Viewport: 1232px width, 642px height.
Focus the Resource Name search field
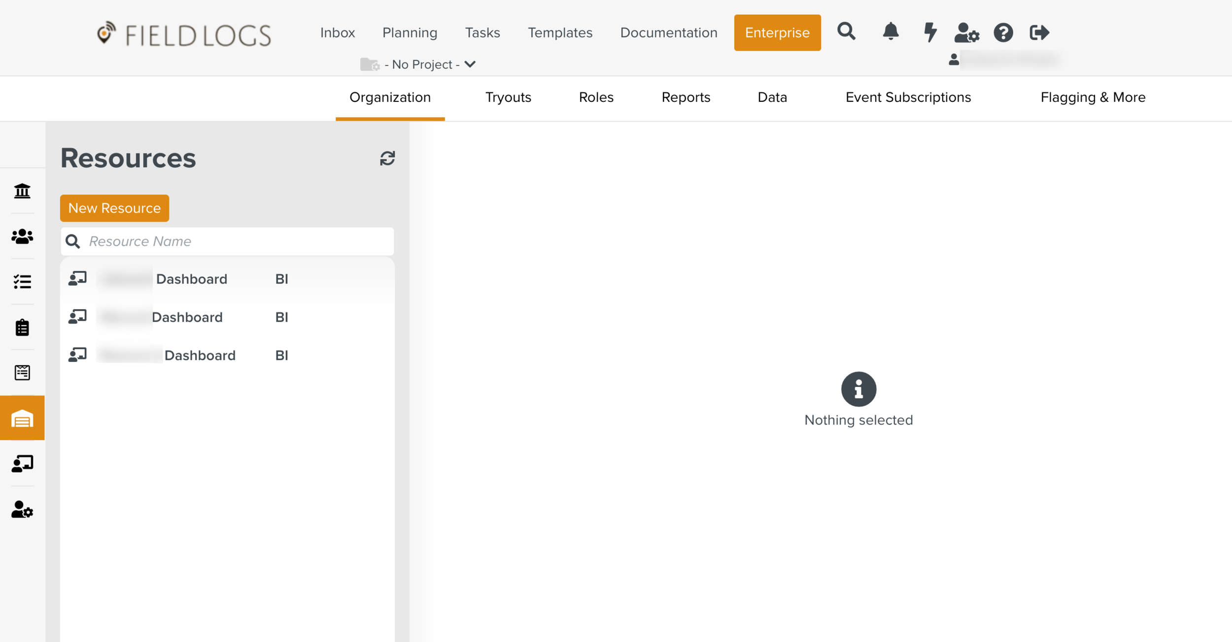(x=237, y=241)
